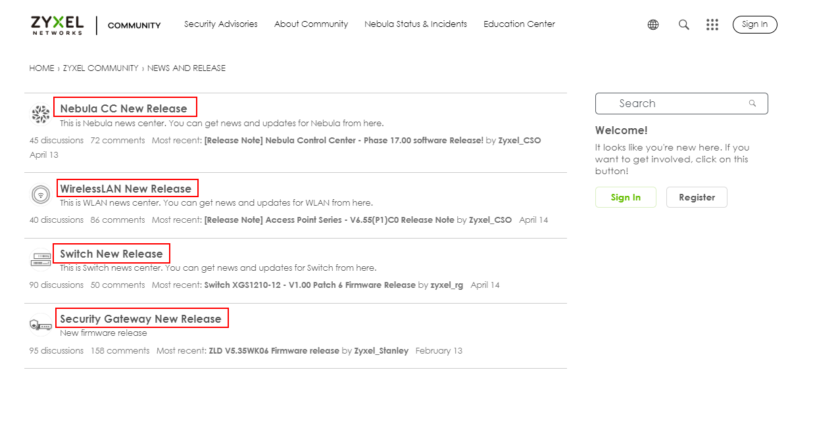Click the Nebula CC category icon
838x443 pixels.
coord(41,115)
